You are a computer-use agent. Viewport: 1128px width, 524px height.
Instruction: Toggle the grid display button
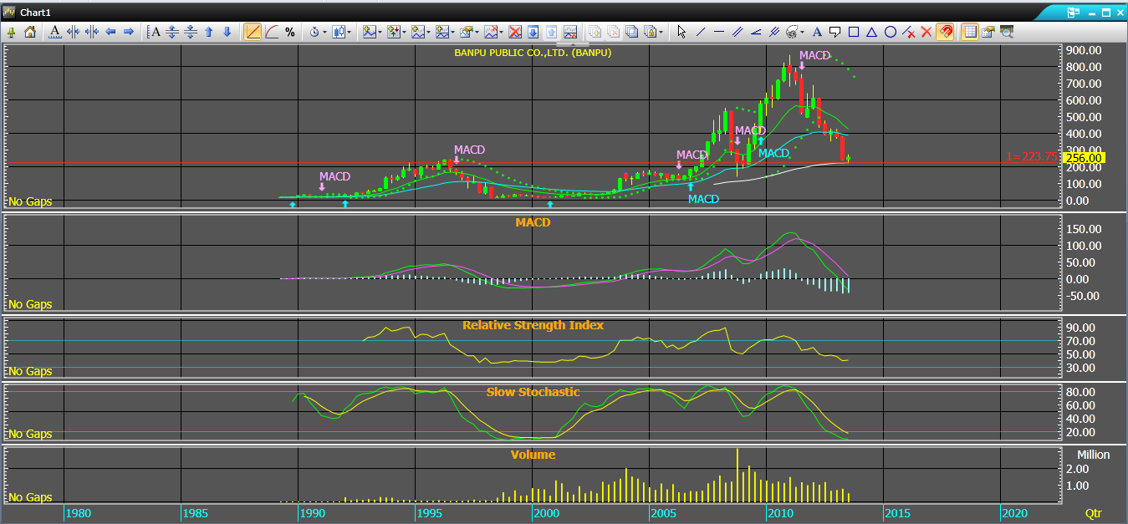click(970, 32)
